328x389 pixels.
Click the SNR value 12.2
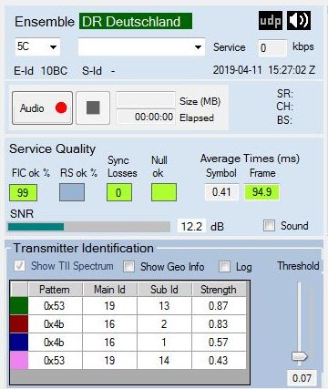tap(191, 226)
